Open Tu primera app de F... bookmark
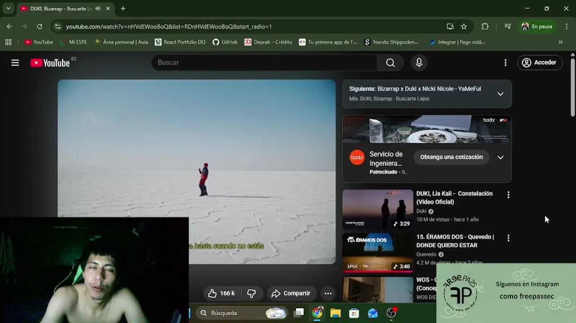Image resolution: width=576 pixels, height=323 pixels. tap(328, 42)
